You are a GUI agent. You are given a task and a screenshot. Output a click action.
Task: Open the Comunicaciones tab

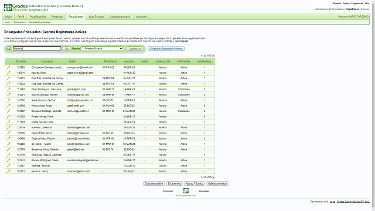tap(120, 16)
